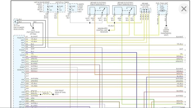
Task: Click pin label 'A1' on the connector
Action: pos(27,36)
